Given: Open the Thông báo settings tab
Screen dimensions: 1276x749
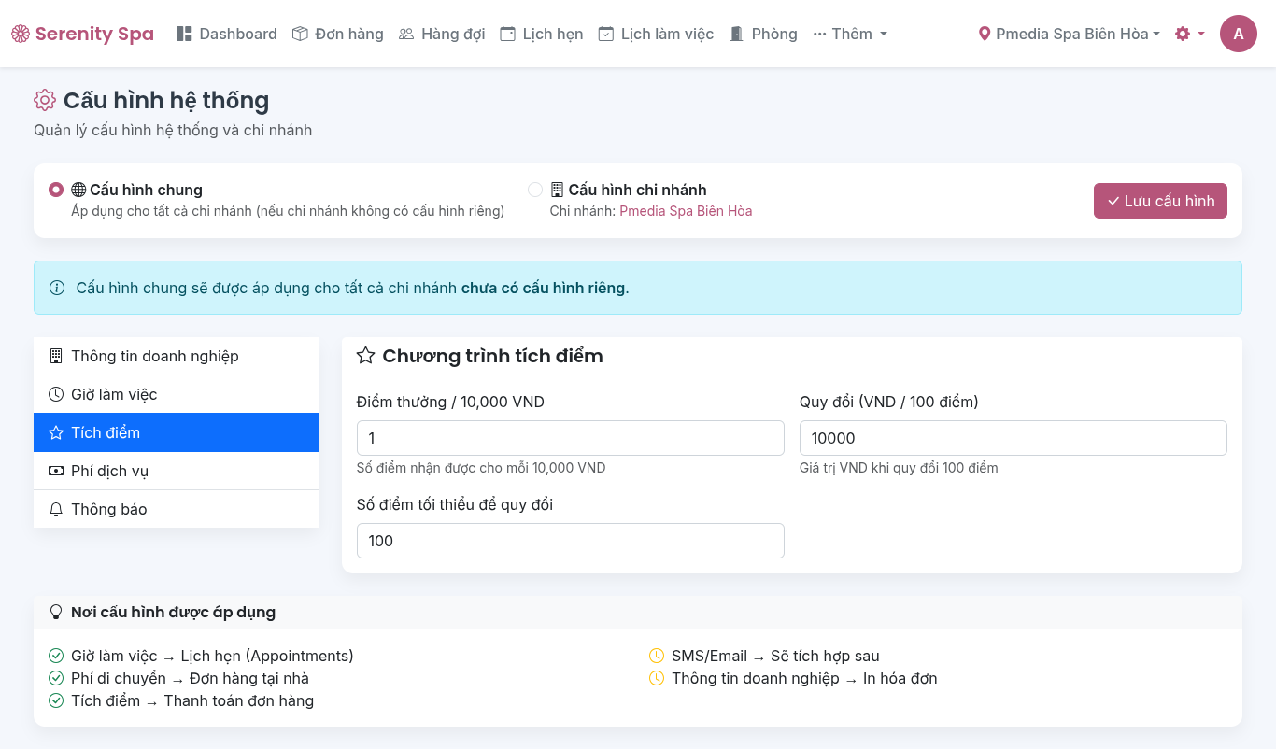Looking at the screenshot, I should pyautogui.click(x=177, y=509).
